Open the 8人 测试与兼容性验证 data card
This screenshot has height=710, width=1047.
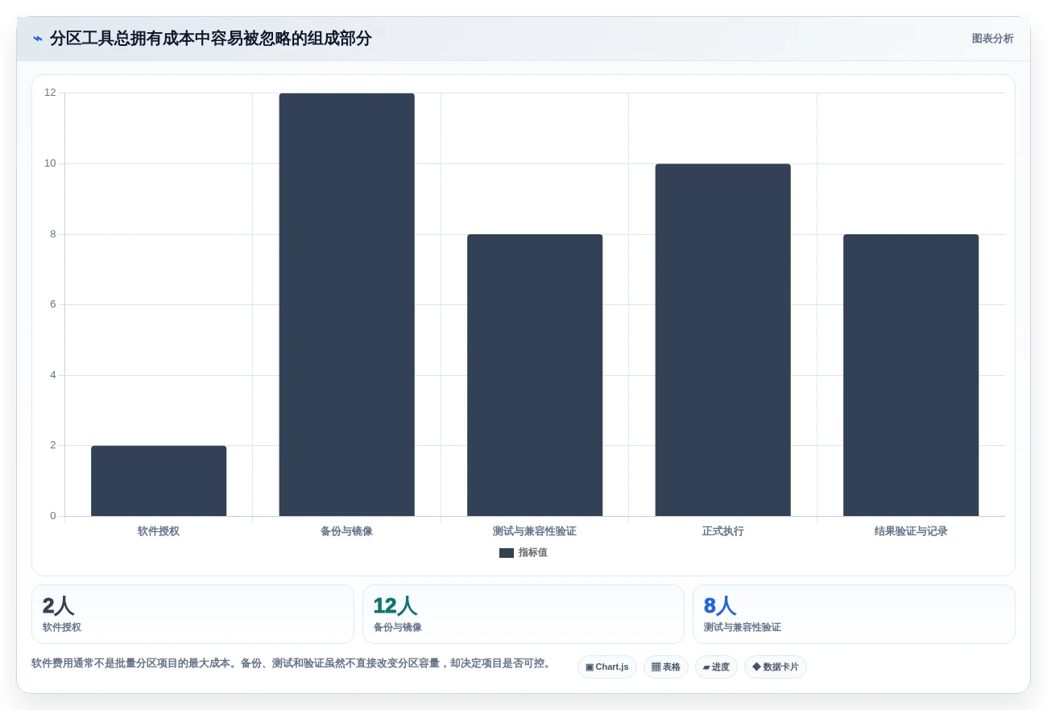pyautogui.click(x=854, y=614)
